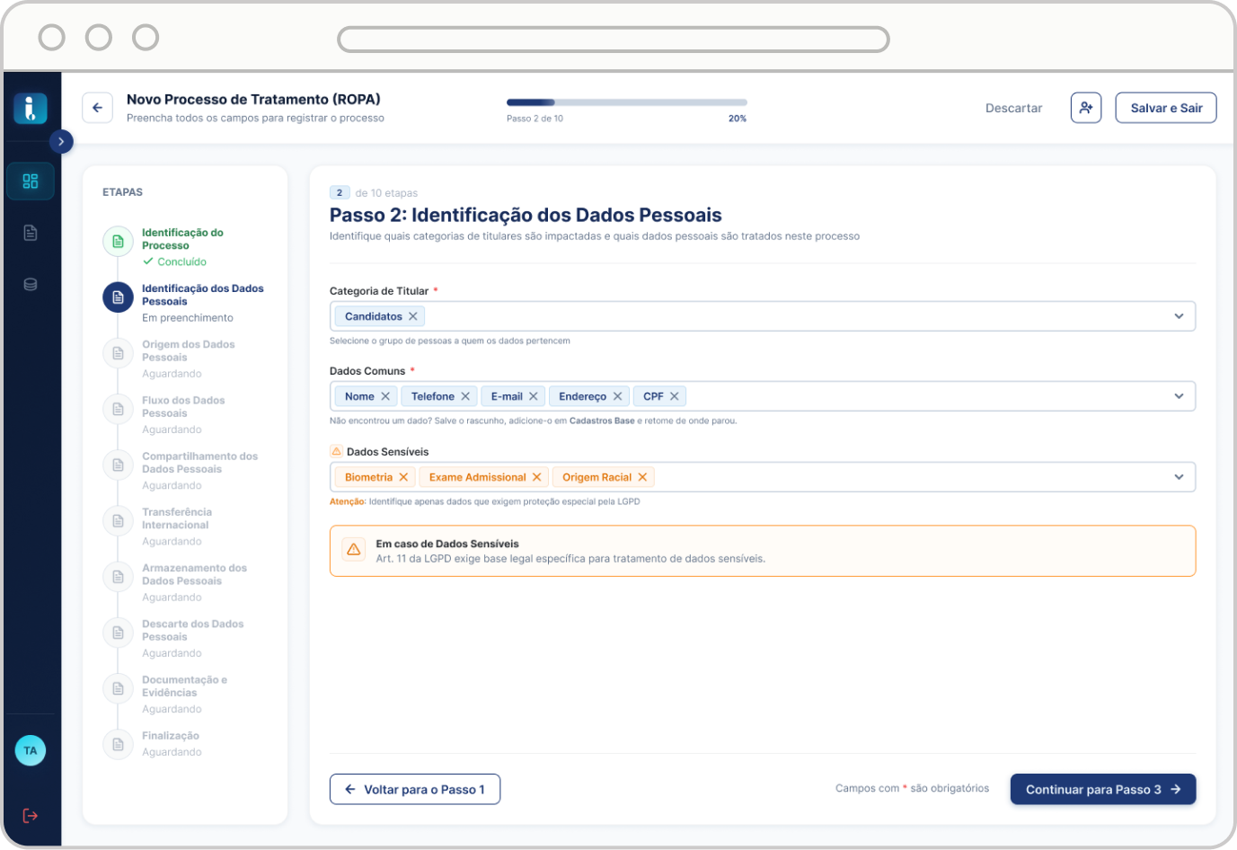1237x850 pixels.
Task: Click Continuar para Passo 3
Action: coord(1103,789)
